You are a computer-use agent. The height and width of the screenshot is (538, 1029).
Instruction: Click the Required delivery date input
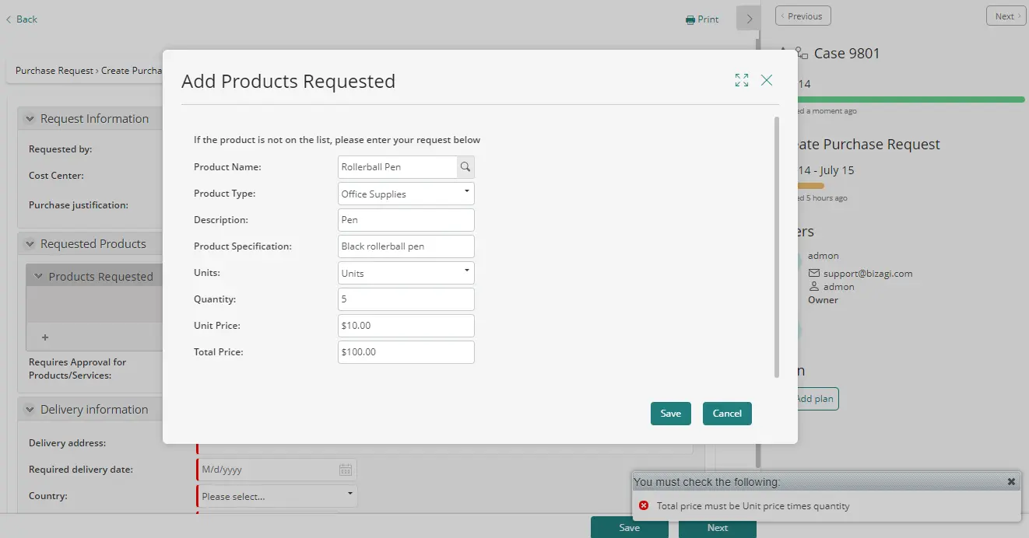[x=268, y=470]
